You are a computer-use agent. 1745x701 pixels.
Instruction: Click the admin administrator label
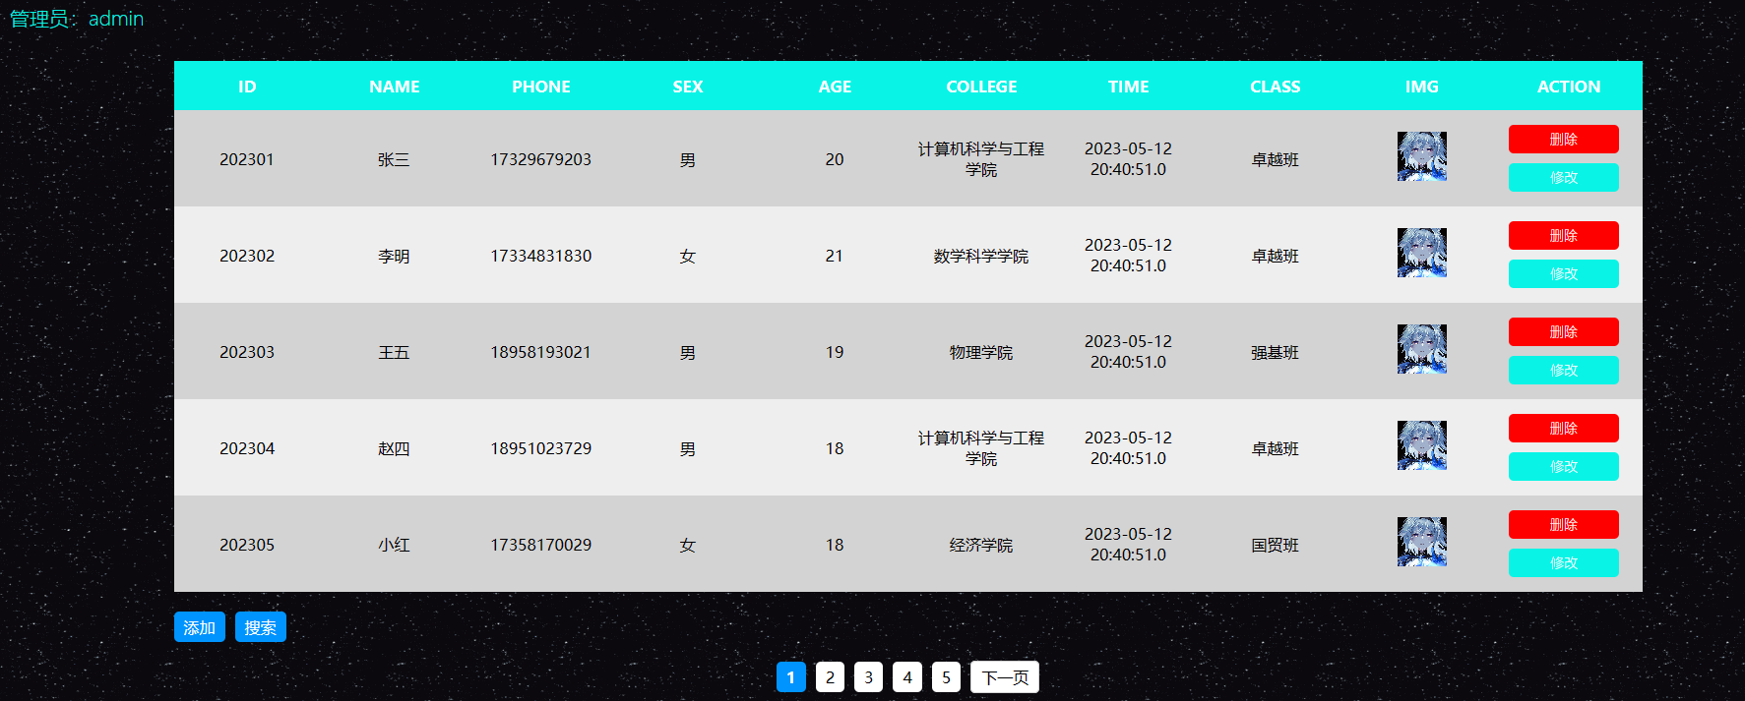click(77, 19)
